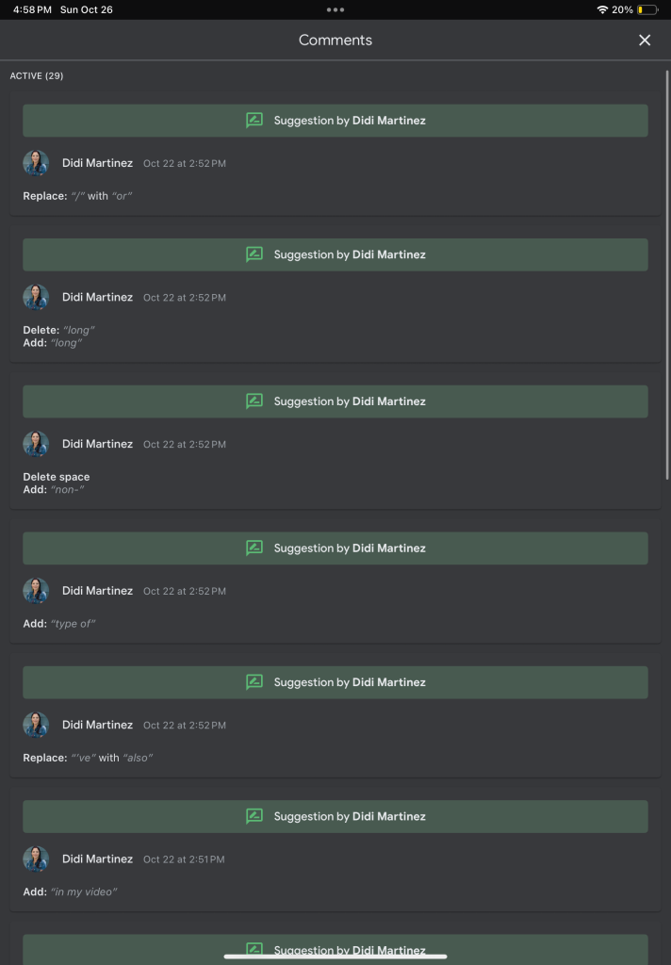This screenshot has height=965, width=671.
Task: Tap the green suggestion banner of the first card
Action: 335,120
